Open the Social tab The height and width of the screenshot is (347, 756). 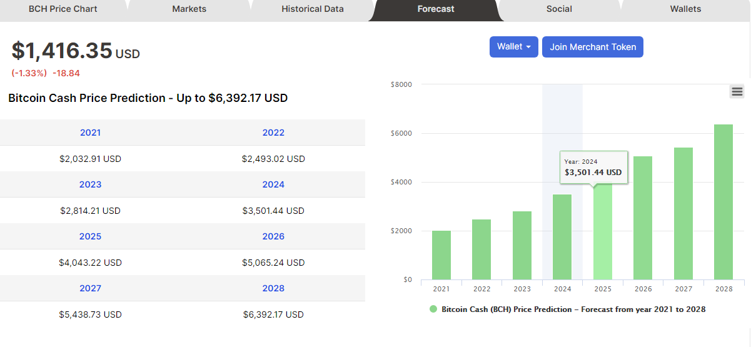point(559,9)
